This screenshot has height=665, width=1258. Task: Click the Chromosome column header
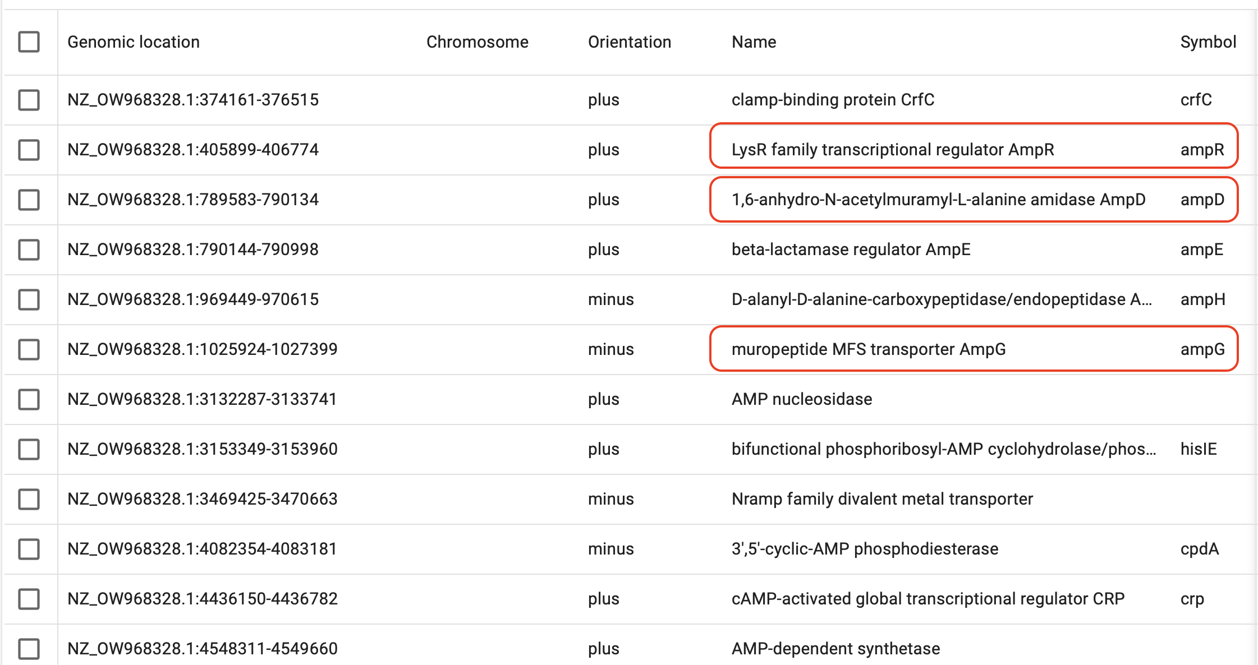coord(477,42)
